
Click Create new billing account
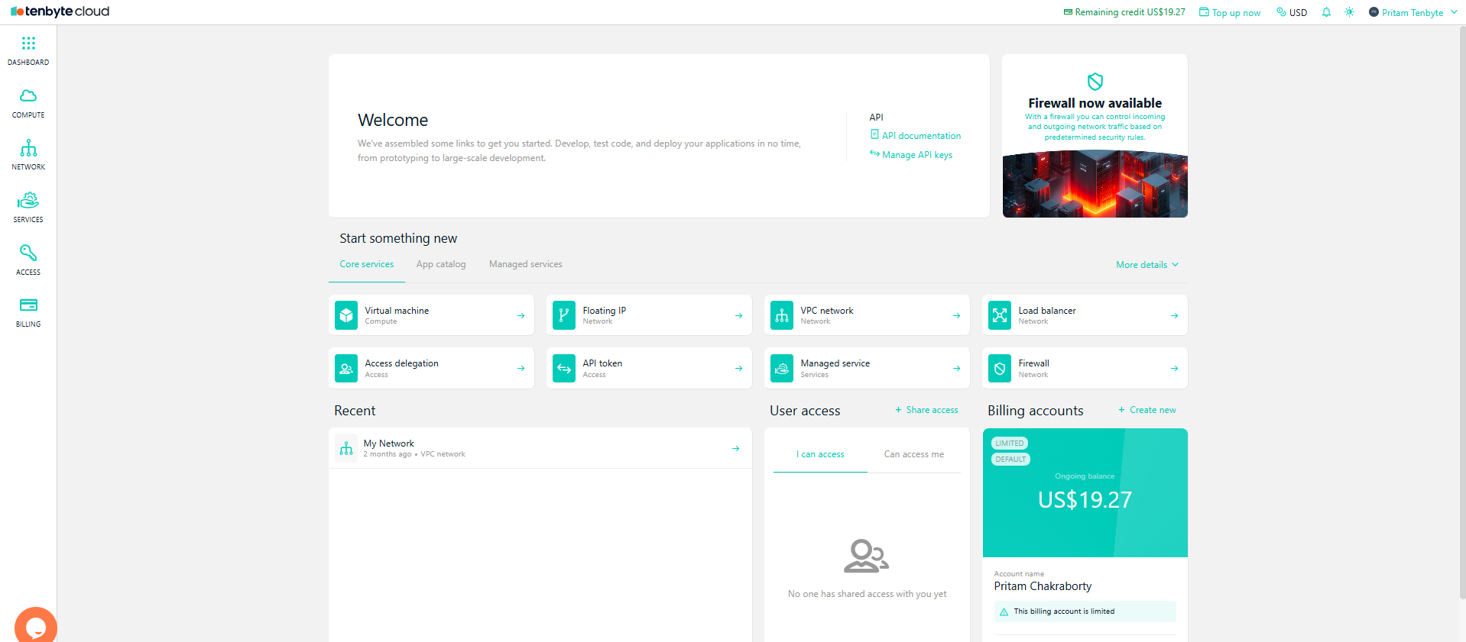coord(1147,410)
